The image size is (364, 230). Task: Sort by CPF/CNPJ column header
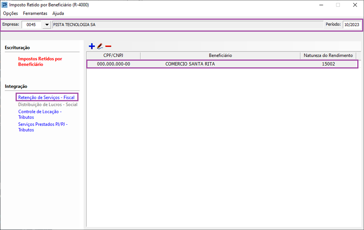click(x=113, y=56)
